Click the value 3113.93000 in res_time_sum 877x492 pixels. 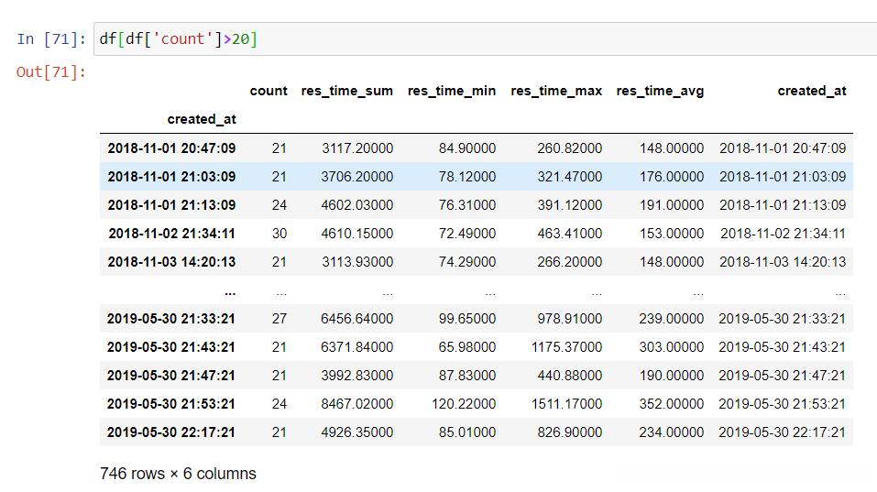tap(357, 262)
